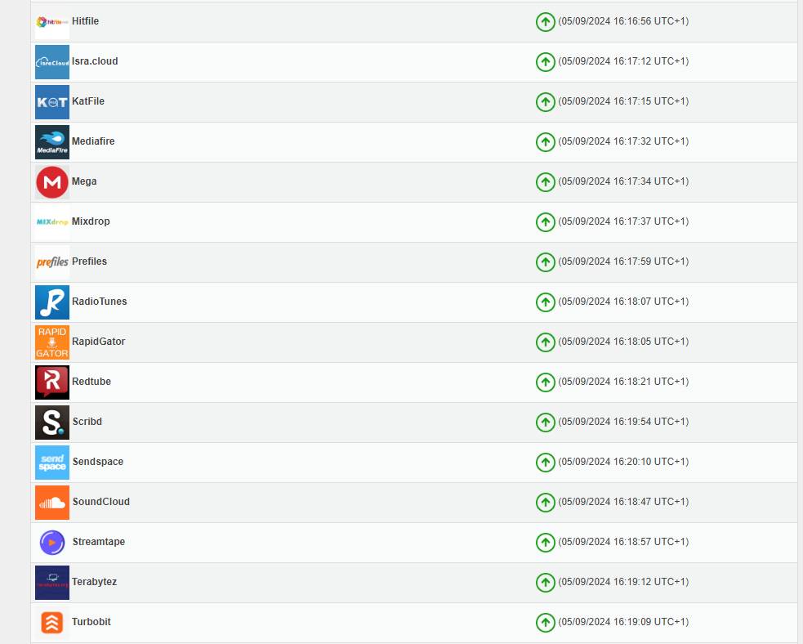Select the SoundCloud host name
803x644 pixels.
tap(101, 502)
